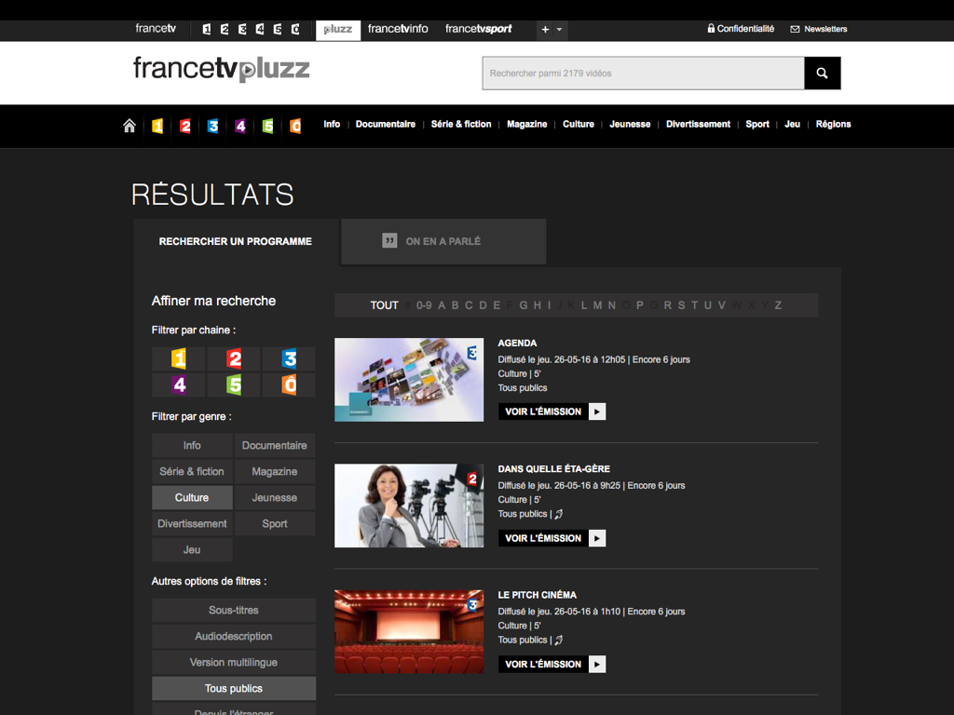
Task: Open Documentaire in the navigation menu
Action: [386, 124]
